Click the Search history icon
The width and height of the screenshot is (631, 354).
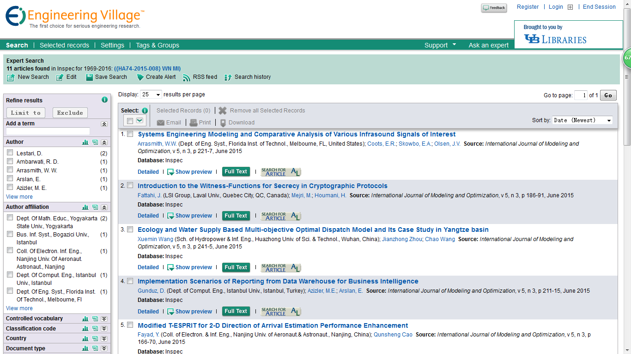[x=228, y=77]
